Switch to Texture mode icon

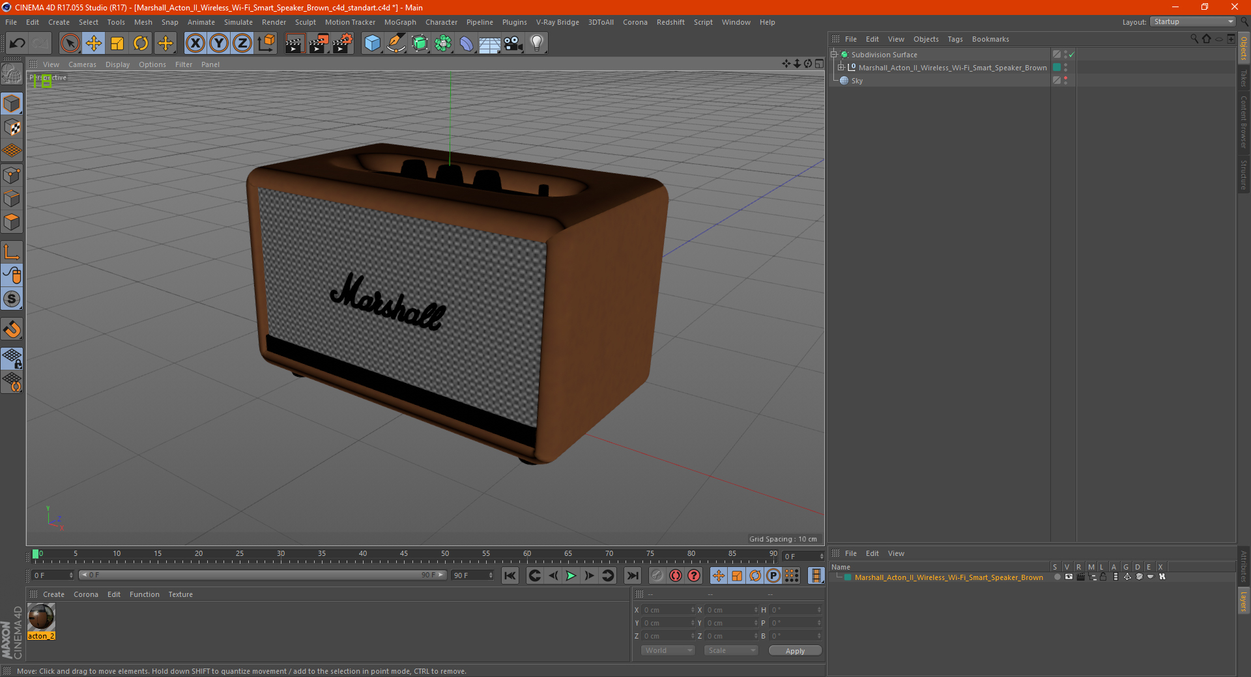[x=12, y=128]
